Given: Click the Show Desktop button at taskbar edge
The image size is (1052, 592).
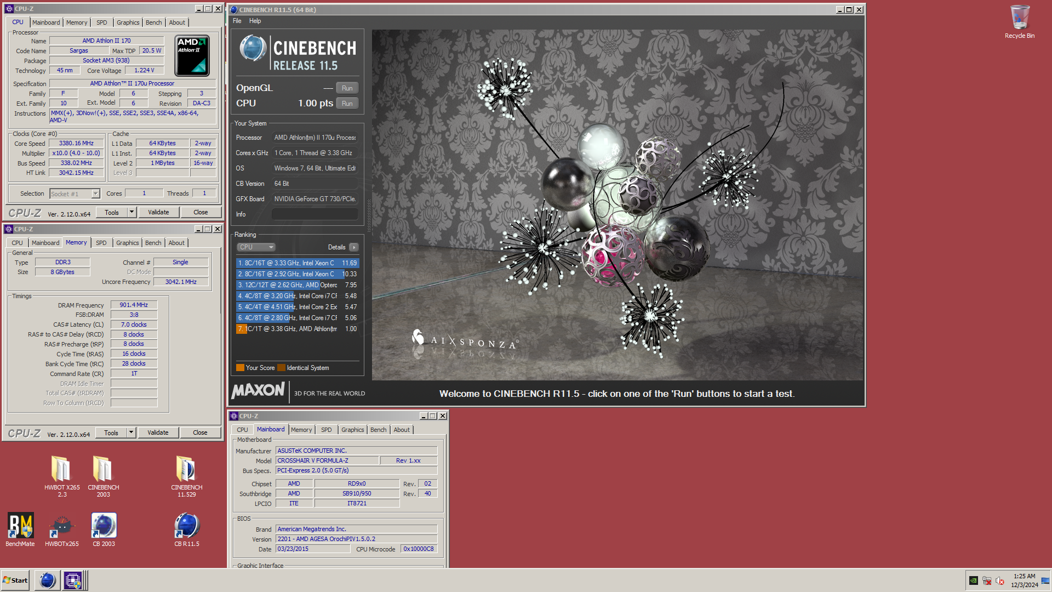Looking at the screenshot, I should (x=1045, y=580).
